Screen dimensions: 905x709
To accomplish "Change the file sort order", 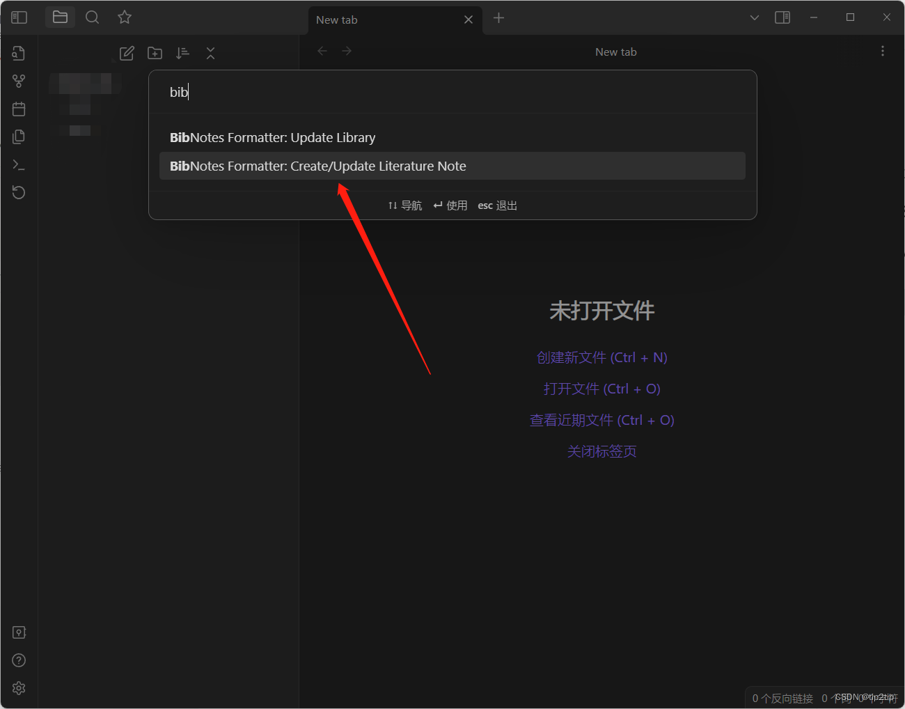I will pyautogui.click(x=182, y=53).
